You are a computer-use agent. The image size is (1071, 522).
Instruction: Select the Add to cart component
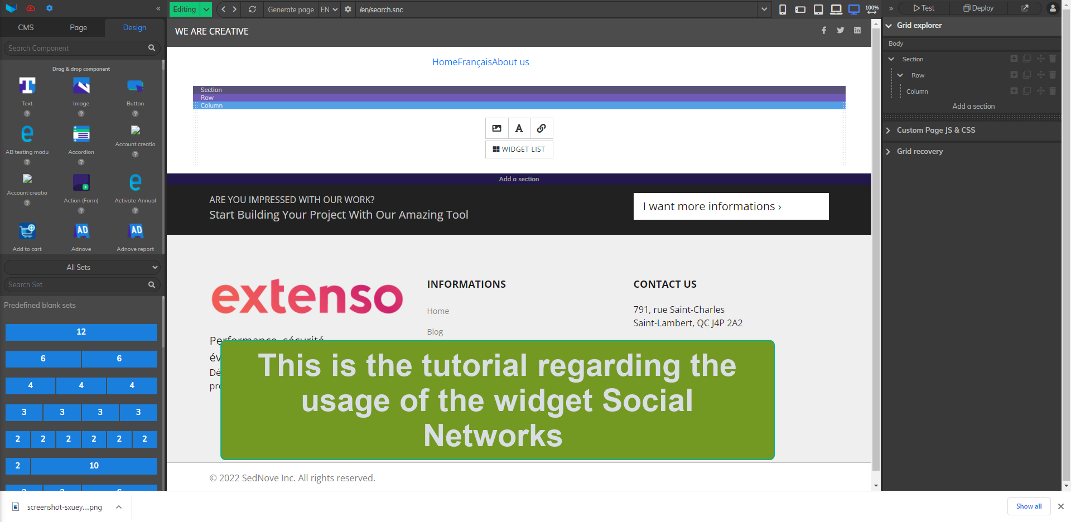point(27,236)
